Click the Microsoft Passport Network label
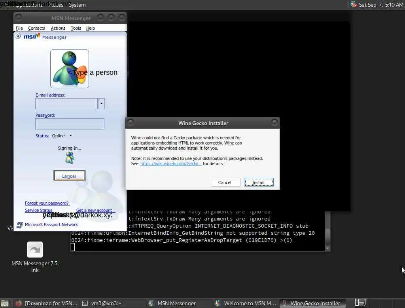 click(x=51, y=224)
